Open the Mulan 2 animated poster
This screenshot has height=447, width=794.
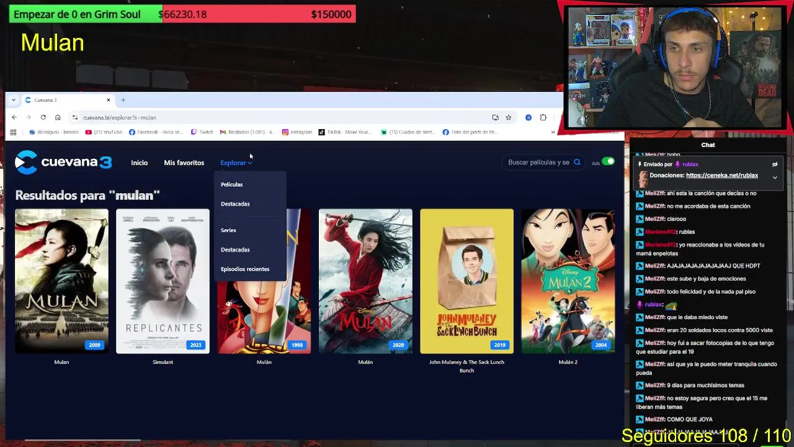[568, 281]
